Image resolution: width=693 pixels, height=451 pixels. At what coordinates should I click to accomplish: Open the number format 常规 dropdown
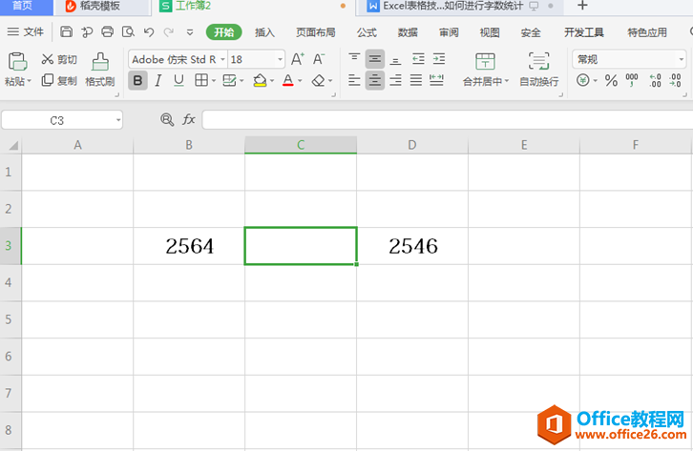coord(682,59)
